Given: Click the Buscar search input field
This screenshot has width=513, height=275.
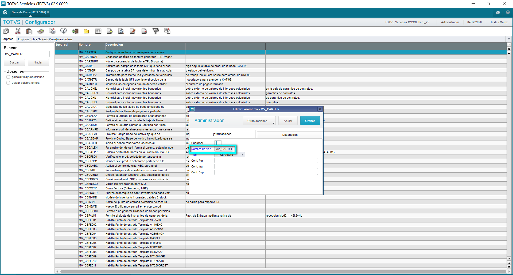Looking at the screenshot, I should [27, 54].
